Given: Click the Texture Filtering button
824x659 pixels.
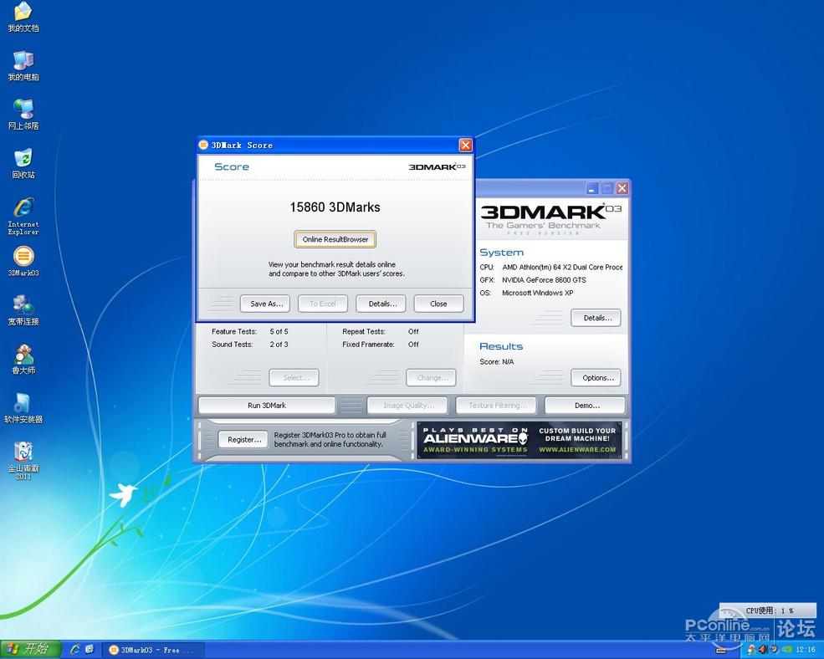Looking at the screenshot, I should coord(497,406).
